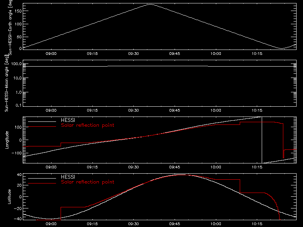303x227 pixels.
Task: Tap 10:15 label under Latitude plot
Action: tap(257, 224)
